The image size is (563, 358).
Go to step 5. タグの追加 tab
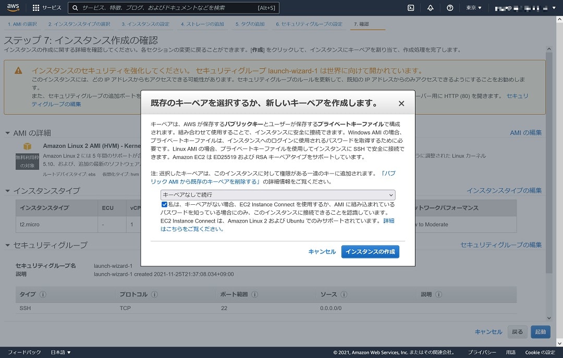(250, 24)
